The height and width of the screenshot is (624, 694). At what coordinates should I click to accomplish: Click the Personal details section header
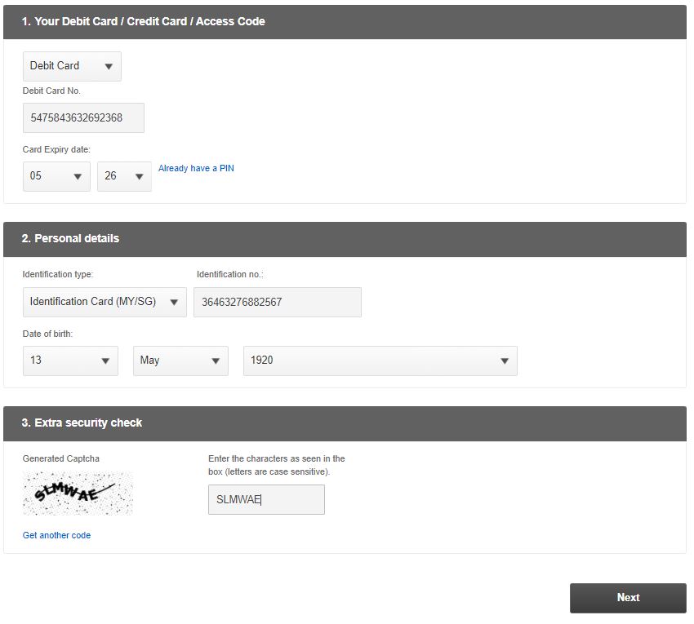coord(70,239)
